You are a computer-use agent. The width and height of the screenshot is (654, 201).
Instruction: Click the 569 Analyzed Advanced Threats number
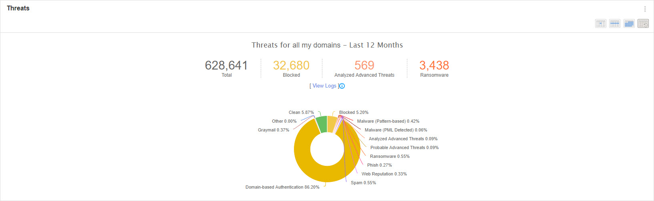(364, 65)
